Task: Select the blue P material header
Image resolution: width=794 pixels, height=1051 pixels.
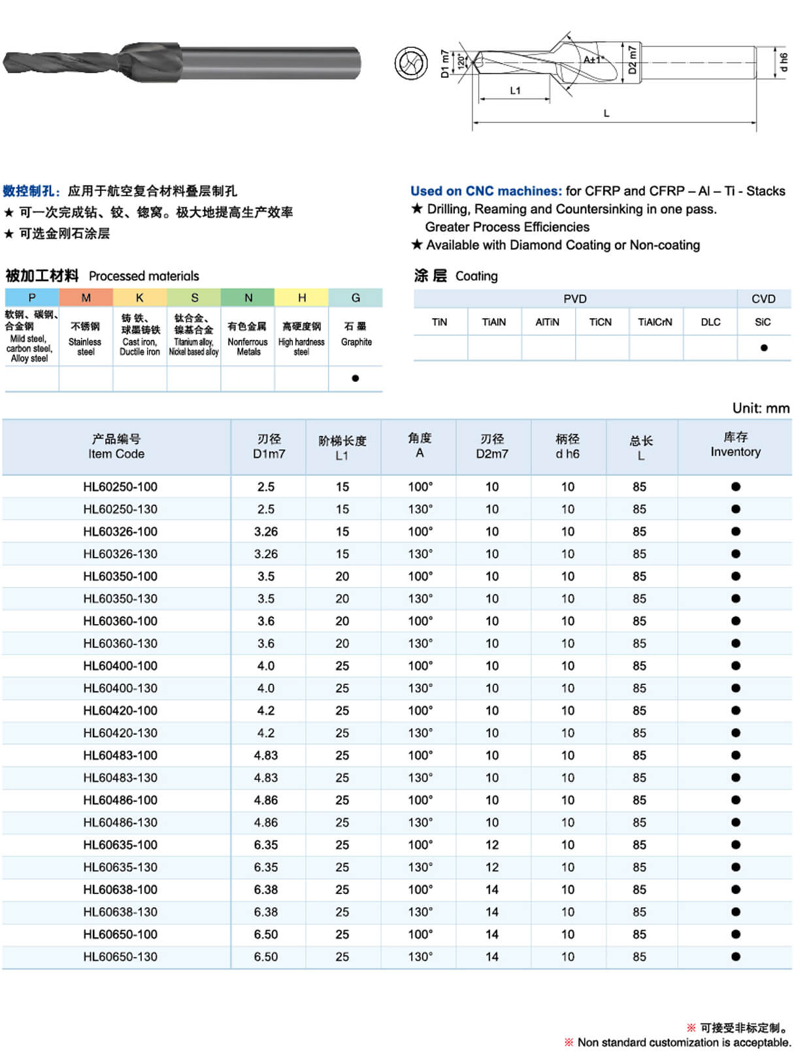Action: (x=31, y=298)
